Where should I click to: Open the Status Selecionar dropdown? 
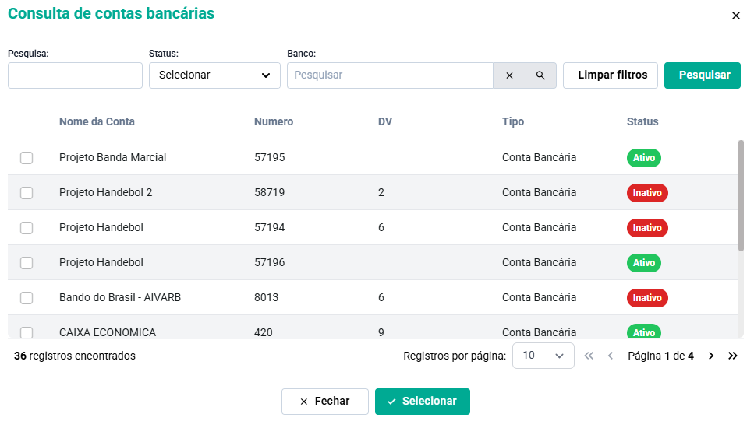tap(214, 75)
